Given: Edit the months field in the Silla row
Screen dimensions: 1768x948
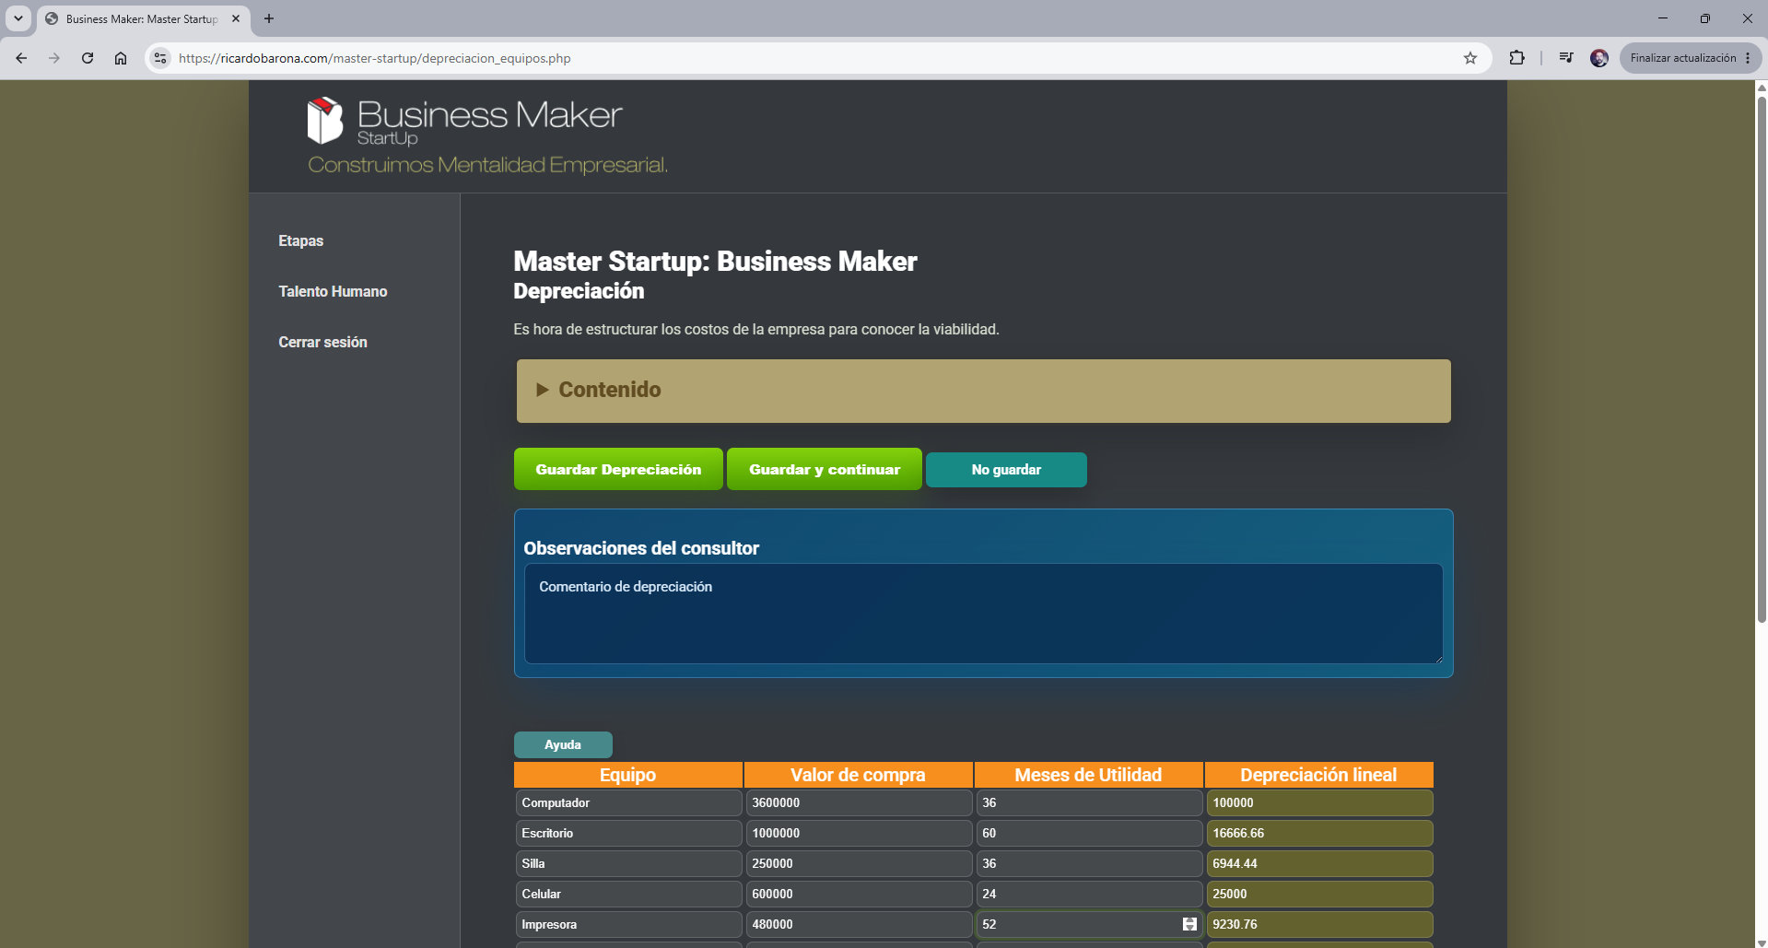Looking at the screenshot, I should tap(1089, 863).
